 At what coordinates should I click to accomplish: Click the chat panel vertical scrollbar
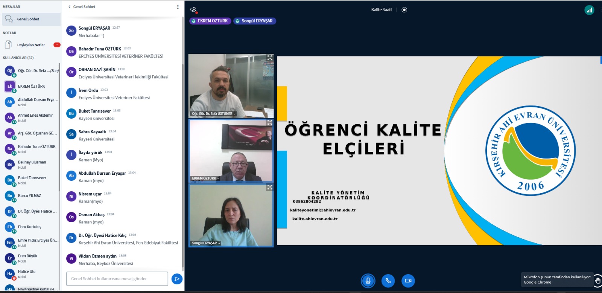tap(183, 151)
